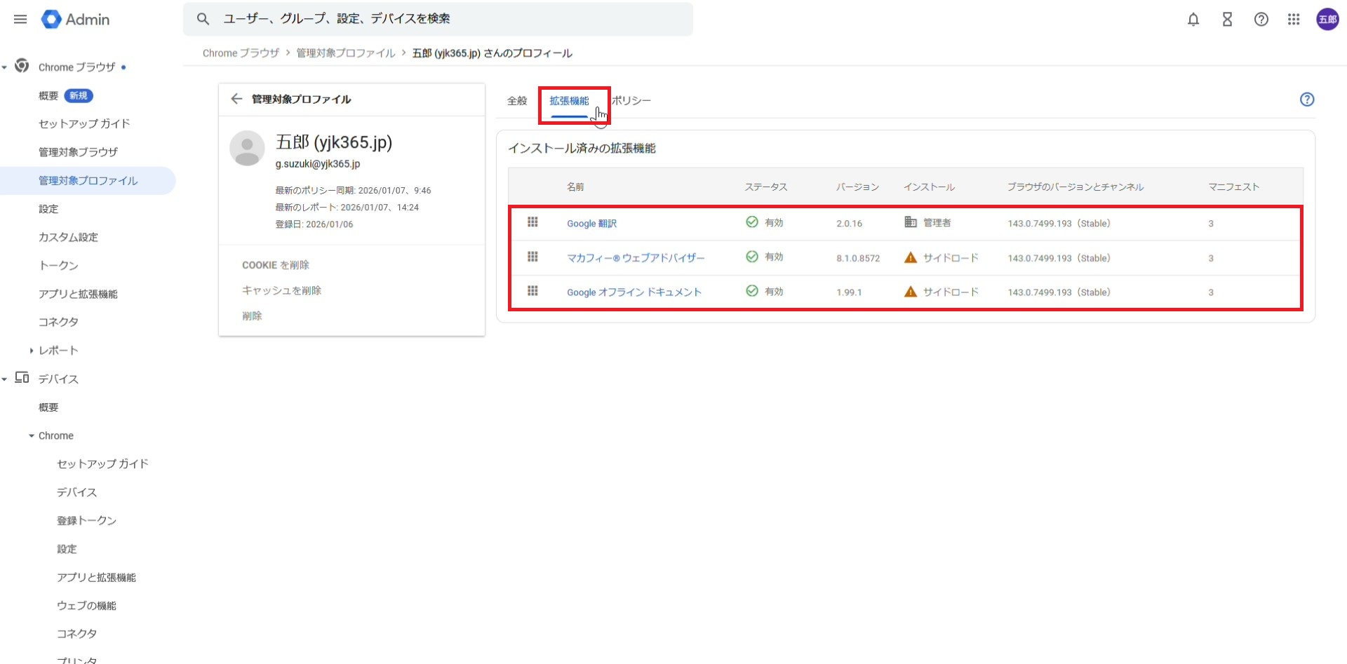Open the main hamburger menu
1347x664 pixels.
(x=20, y=19)
